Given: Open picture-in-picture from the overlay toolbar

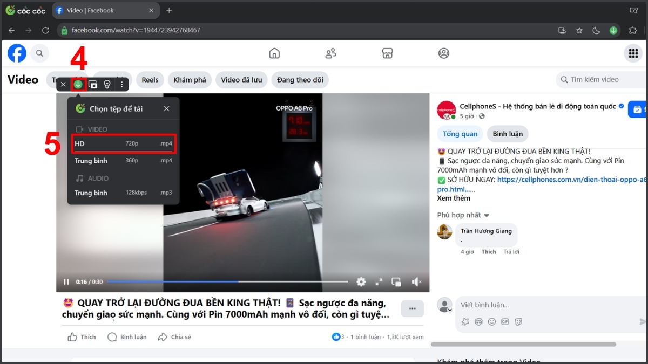Looking at the screenshot, I should pos(92,84).
